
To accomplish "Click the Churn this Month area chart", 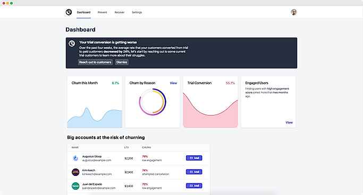I will click(x=95, y=118).
